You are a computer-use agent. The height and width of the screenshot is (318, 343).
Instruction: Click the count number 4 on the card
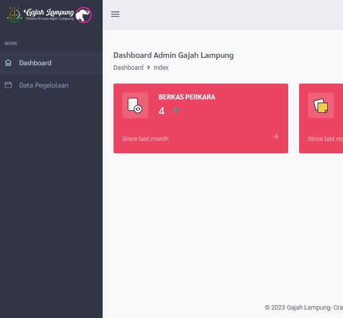click(161, 111)
